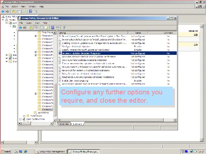Click Properties icon in Editor toolbar
The height and width of the screenshot is (154, 206).
[42, 28]
